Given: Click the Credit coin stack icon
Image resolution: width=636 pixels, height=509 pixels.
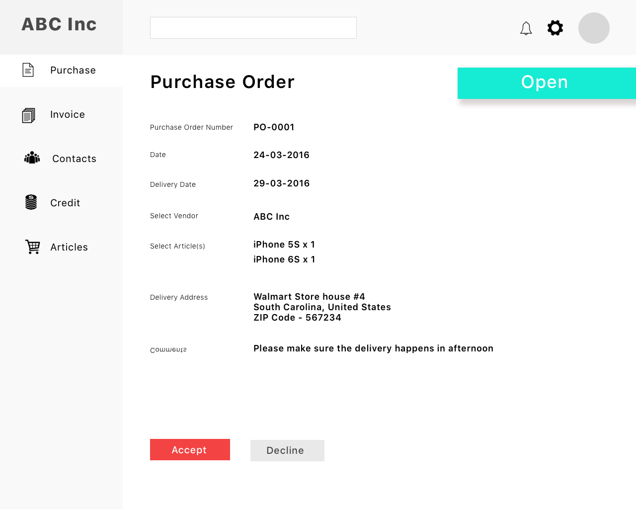Looking at the screenshot, I should coord(31,202).
